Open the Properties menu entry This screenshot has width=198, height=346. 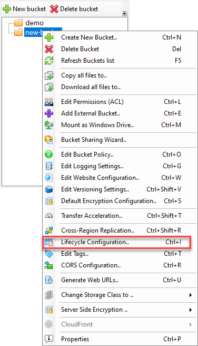pos(120,339)
